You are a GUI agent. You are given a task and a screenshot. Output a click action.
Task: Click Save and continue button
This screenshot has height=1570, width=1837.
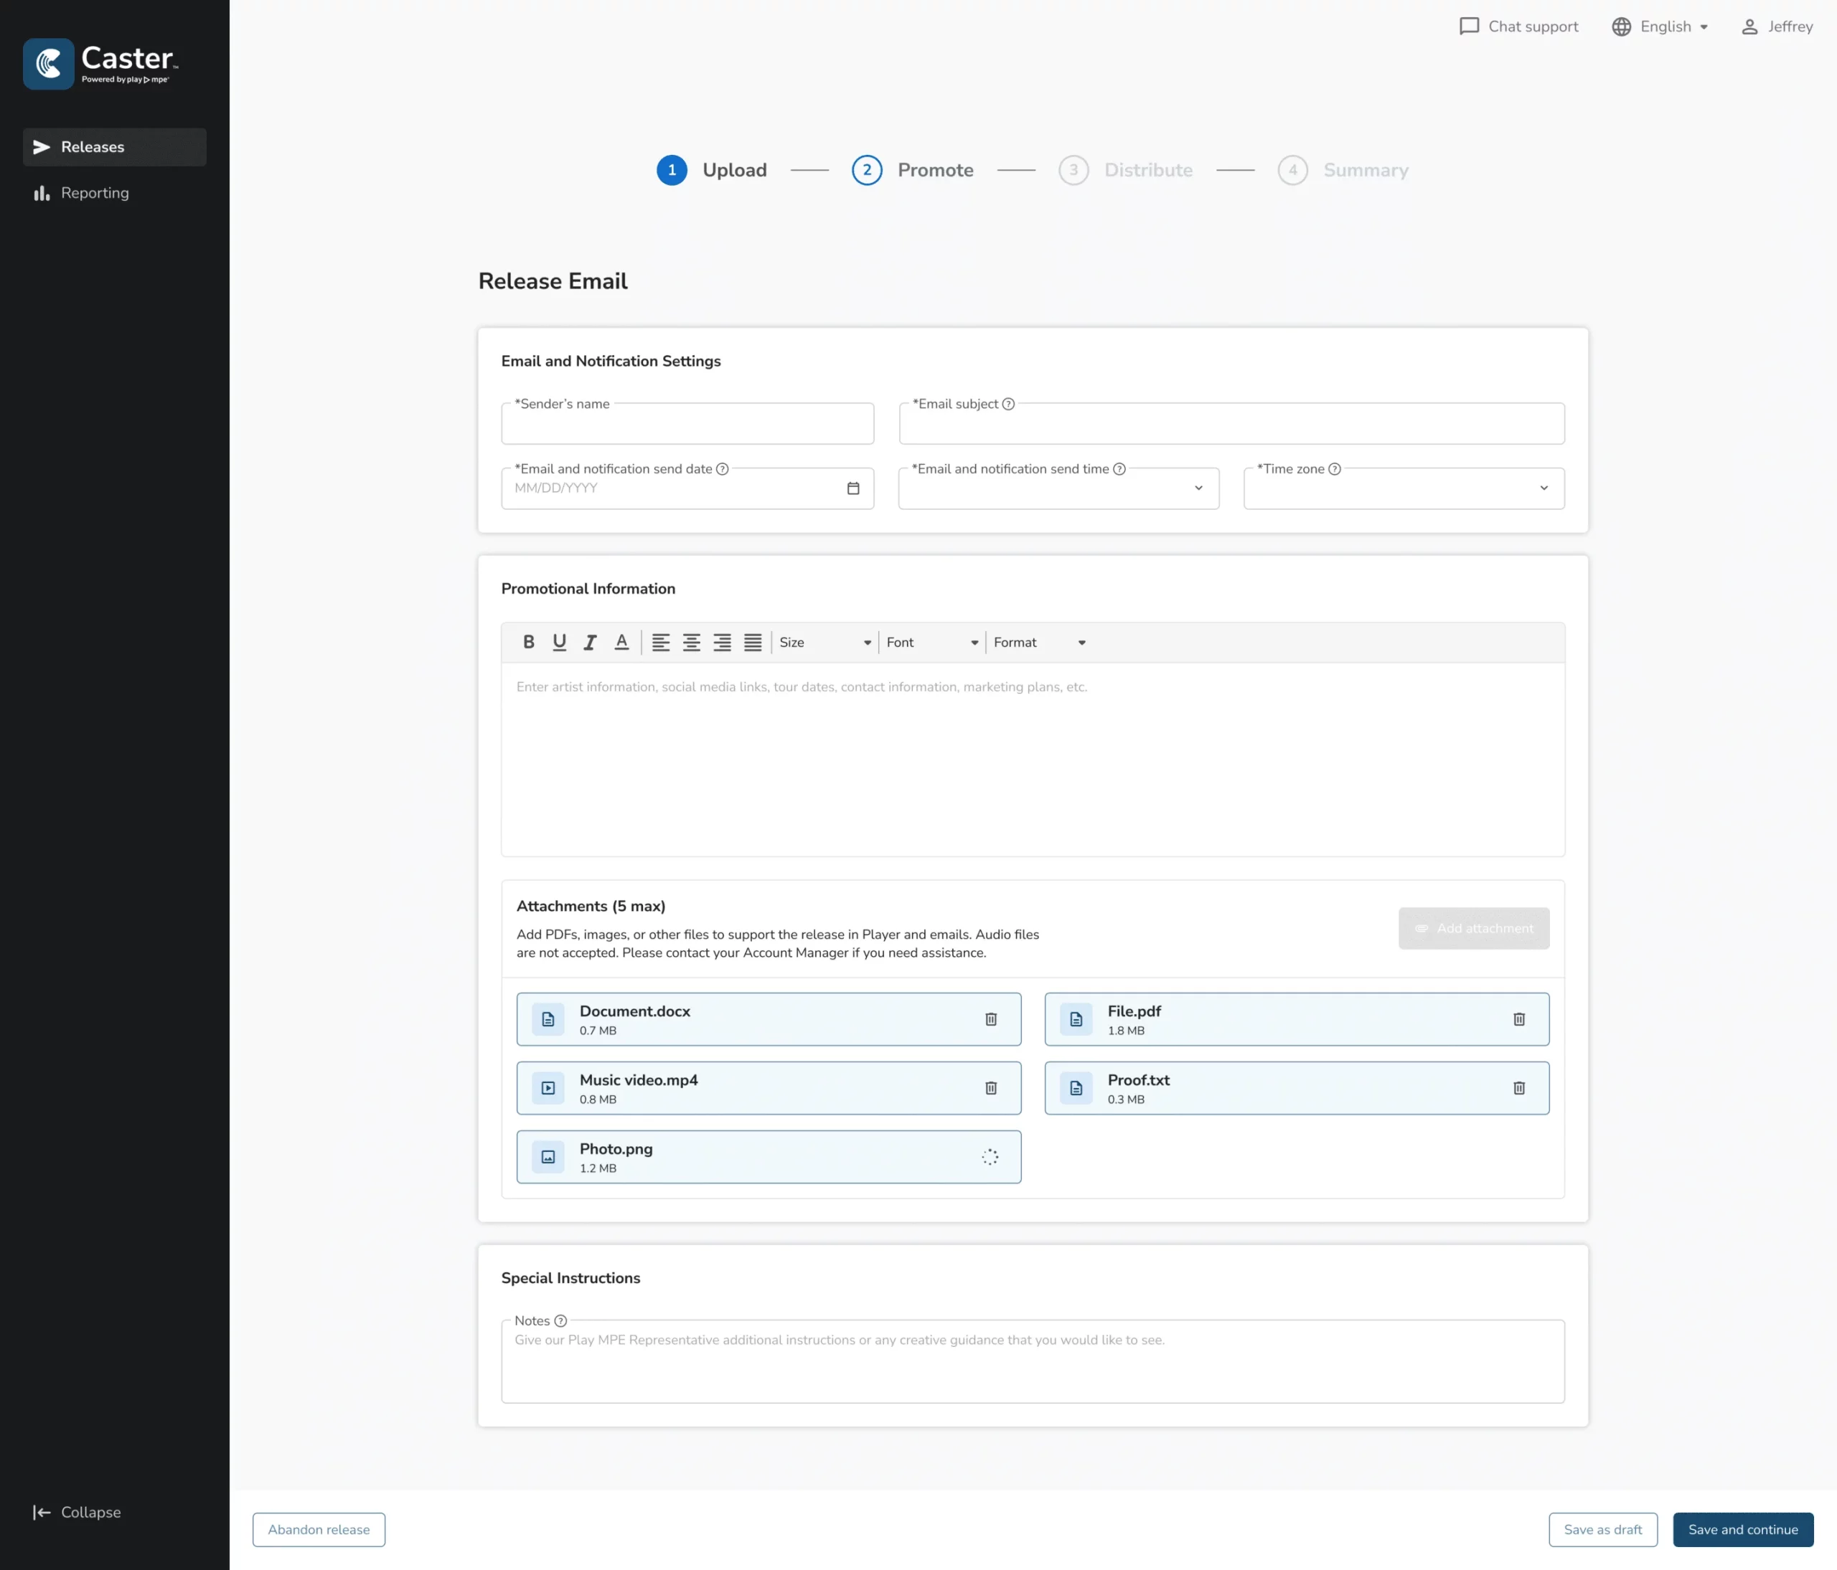[x=1742, y=1529]
